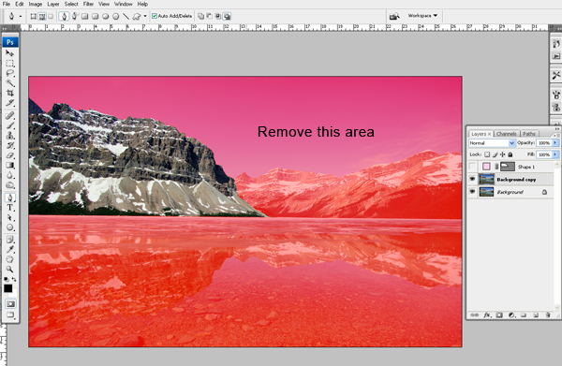Open the Fill slider arrow

pyautogui.click(x=555, y=154)
